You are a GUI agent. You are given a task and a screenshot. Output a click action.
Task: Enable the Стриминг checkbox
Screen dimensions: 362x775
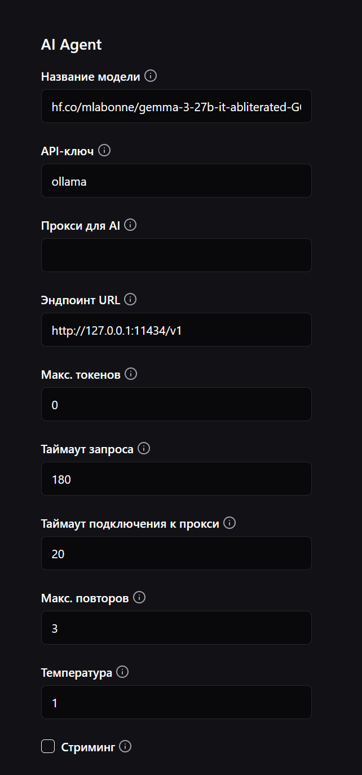[48, 747]
